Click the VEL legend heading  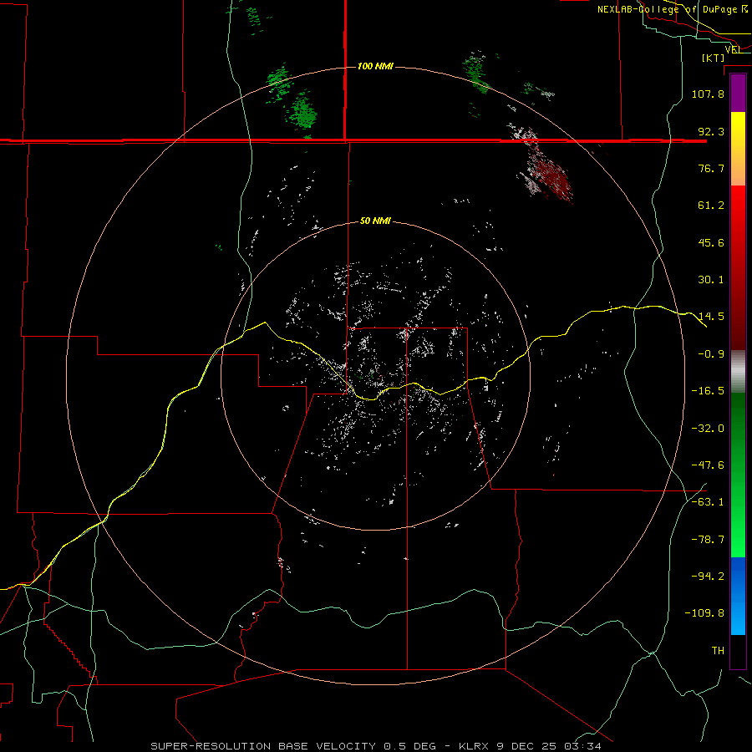[x=734, y=50]
